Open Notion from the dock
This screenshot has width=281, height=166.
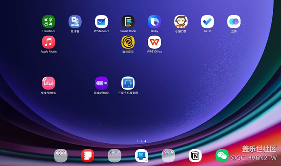195,156
